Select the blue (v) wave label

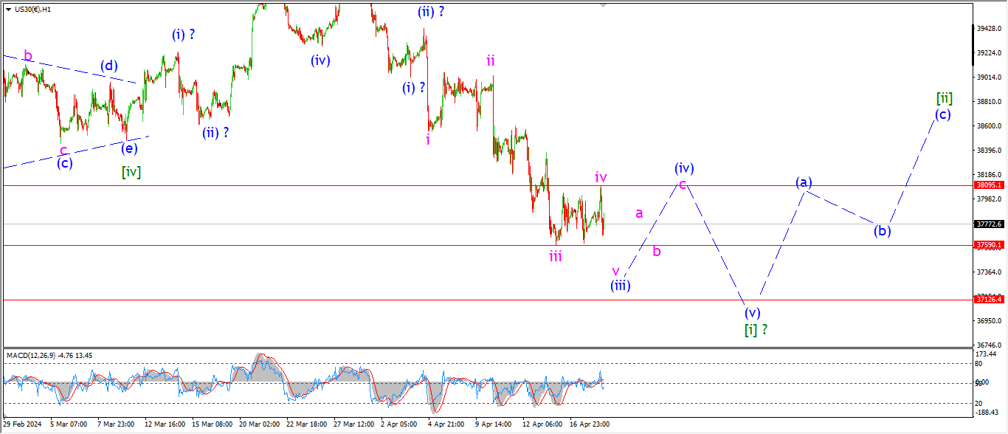pyautogui.click(x=752, y=312)
